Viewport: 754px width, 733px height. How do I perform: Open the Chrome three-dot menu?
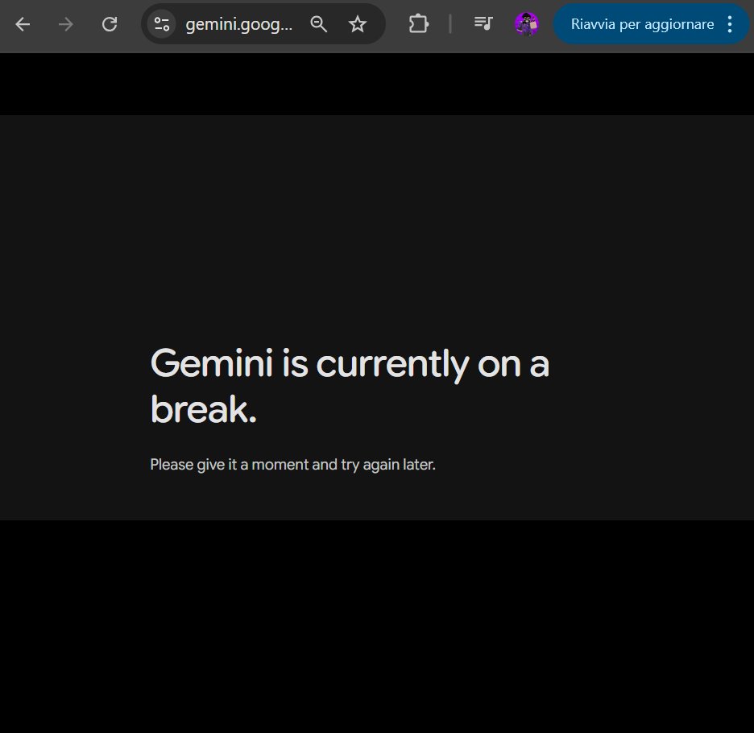click(730, 24)
